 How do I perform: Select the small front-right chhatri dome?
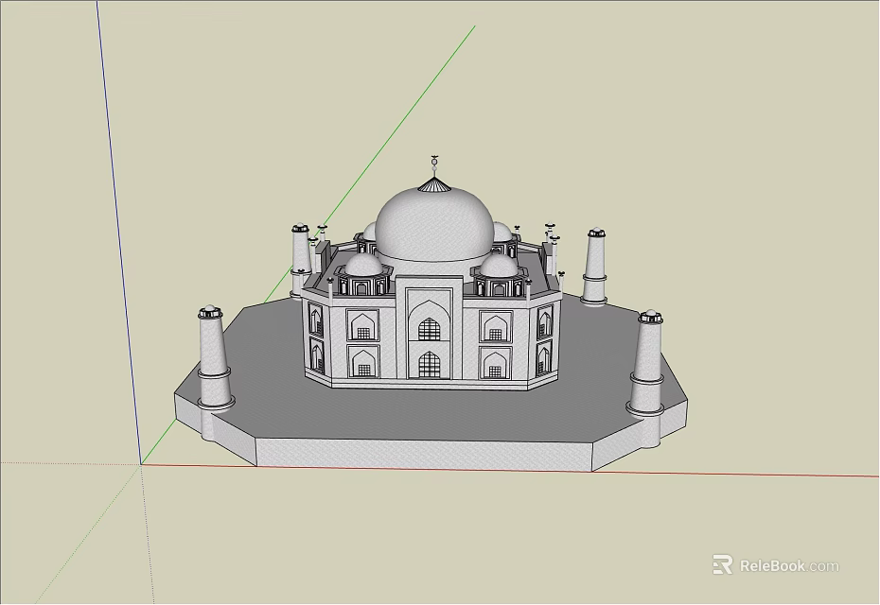click(499, 266)
